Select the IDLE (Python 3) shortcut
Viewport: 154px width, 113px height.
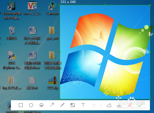(11, 60)
